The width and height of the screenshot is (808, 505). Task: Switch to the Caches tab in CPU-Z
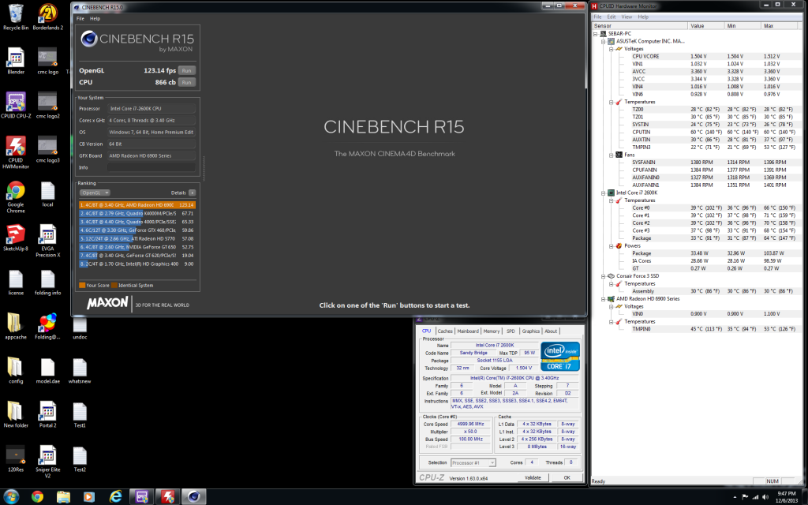445,331
